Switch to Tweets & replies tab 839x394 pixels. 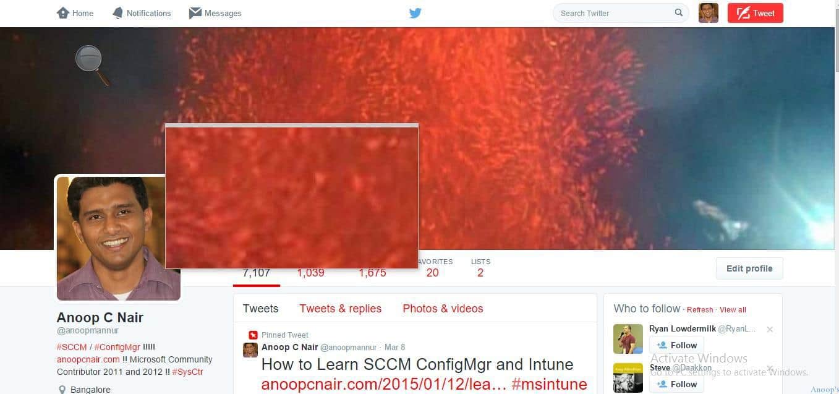coord(341,309)
